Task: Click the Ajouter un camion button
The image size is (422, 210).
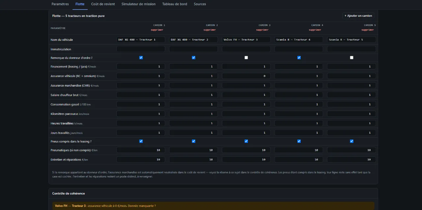Action: [358, 15]
